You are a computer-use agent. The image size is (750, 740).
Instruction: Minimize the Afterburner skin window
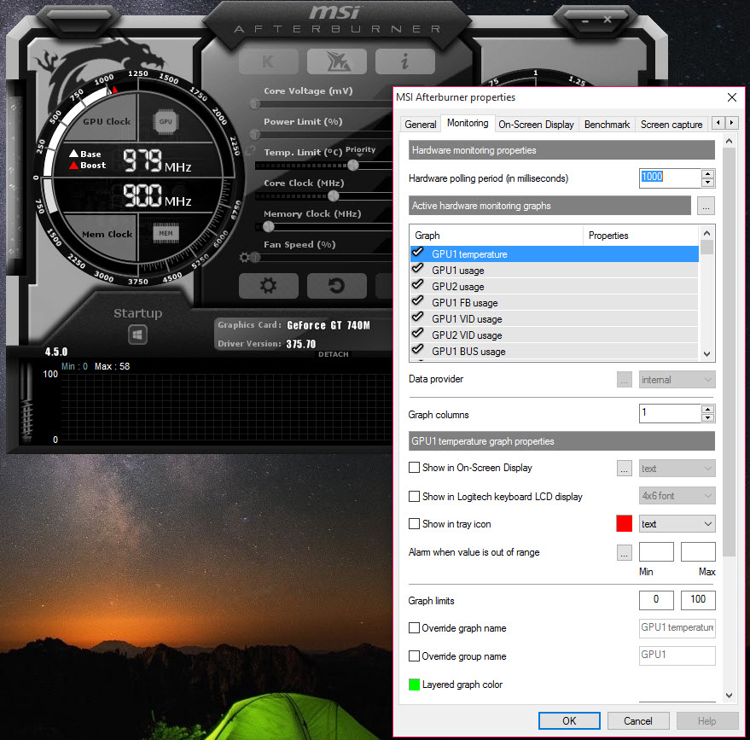(x=585, y=21)
